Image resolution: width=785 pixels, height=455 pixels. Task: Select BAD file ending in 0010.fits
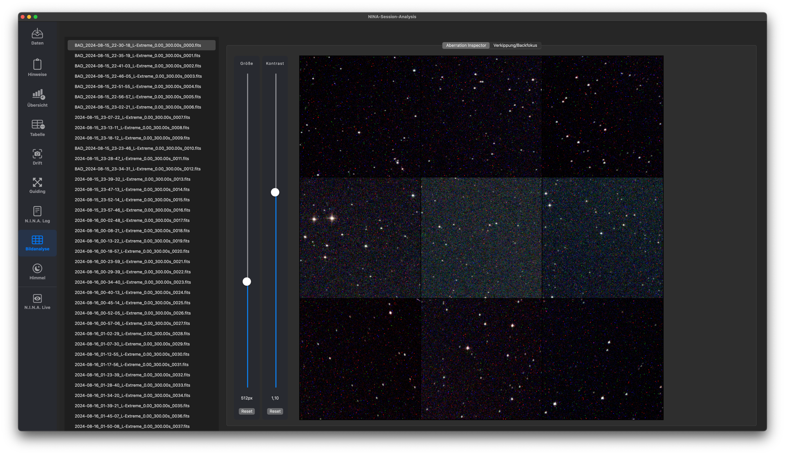click(137, 148)
